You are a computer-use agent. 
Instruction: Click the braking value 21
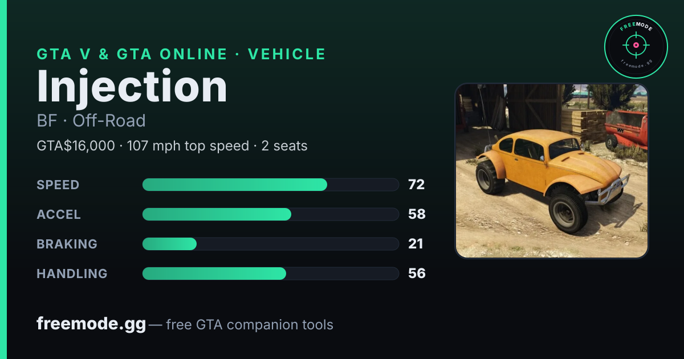416,244
